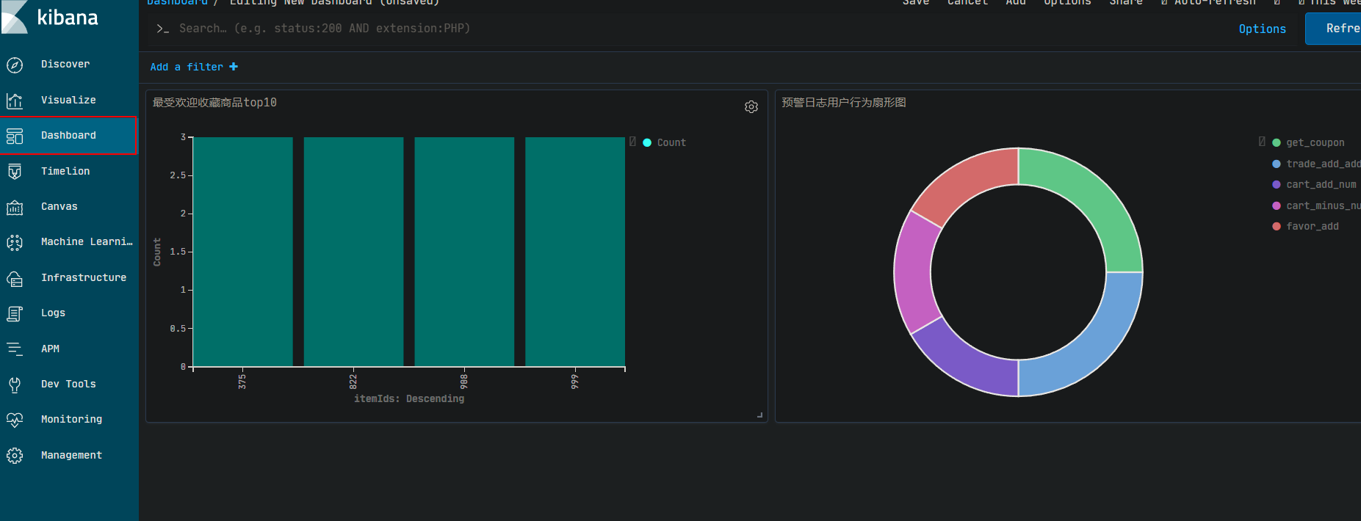The width and height of the screenshot is (1361, 521).
Task: Open the blue Options link beside Refresh
Action: tap(1262, 29)
